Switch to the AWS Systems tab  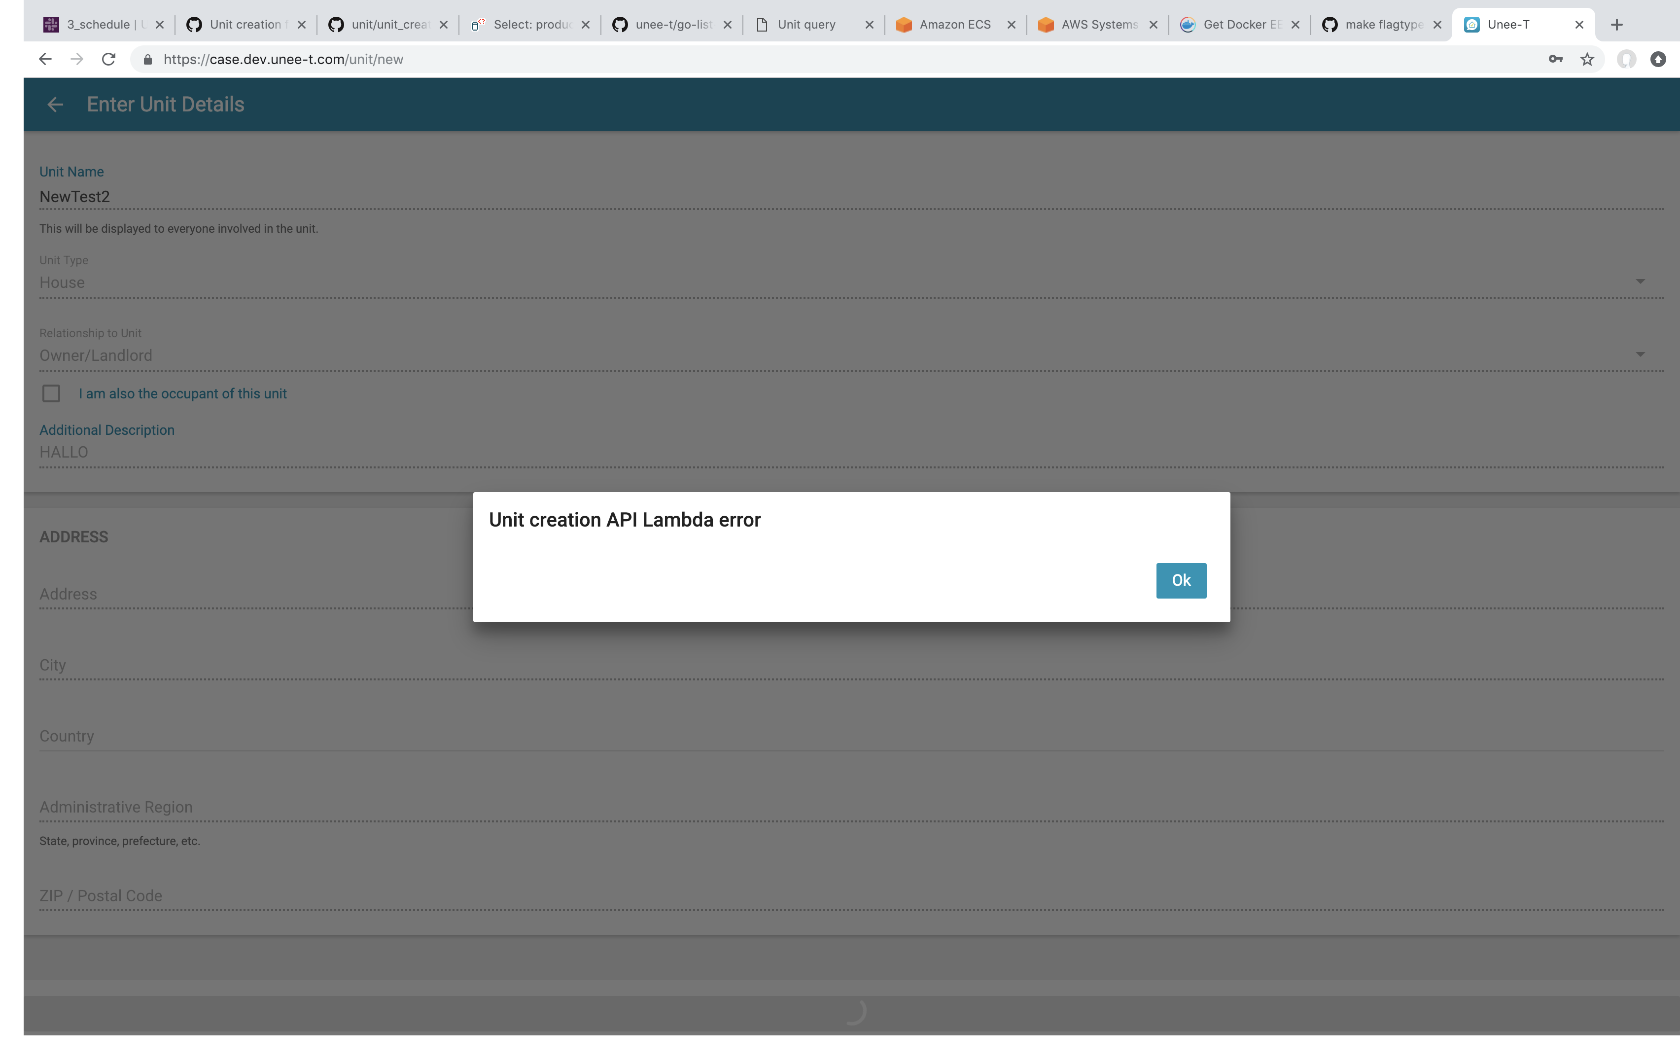1088,24
